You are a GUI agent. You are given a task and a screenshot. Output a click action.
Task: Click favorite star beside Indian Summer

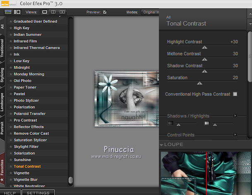pyautogui.click(x=11, y=35)
